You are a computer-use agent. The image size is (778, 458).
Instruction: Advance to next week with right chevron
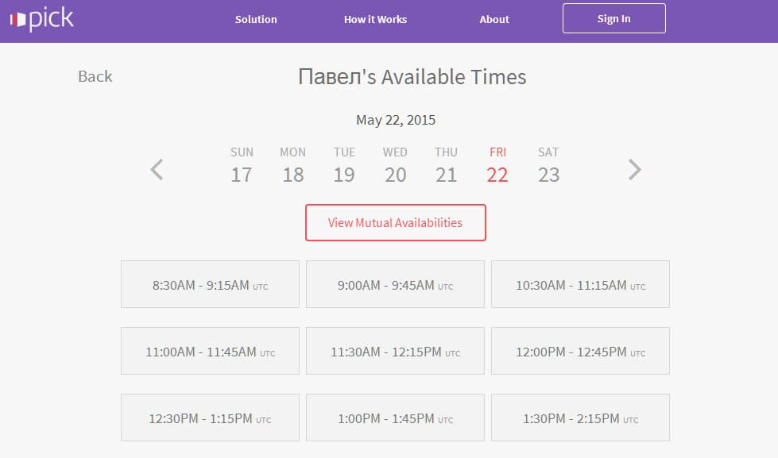(x=634, y=169)
